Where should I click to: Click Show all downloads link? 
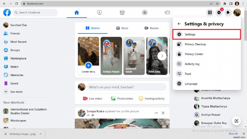[x=233, y=134]
